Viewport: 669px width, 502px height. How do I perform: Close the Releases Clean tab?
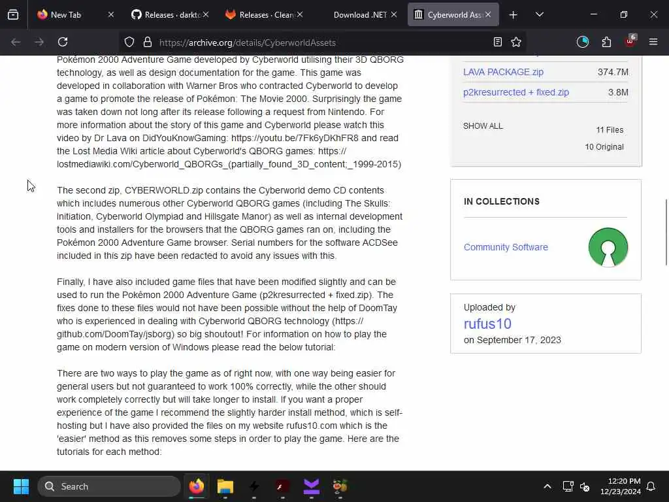300,14
